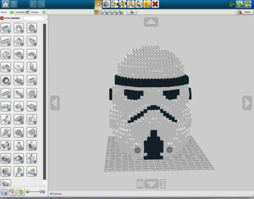Adjust the palette icon size slider
Screen dimensions: 254x199
[x=35, y=191]
